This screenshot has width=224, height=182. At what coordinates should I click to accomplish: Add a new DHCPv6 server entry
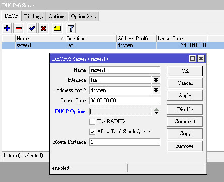(7, 28)
